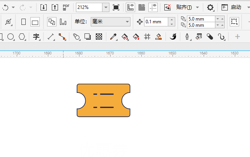Click the 启动 launcher button
The width and height of the screenshot is (250, 157).
[x=231, y=7]
